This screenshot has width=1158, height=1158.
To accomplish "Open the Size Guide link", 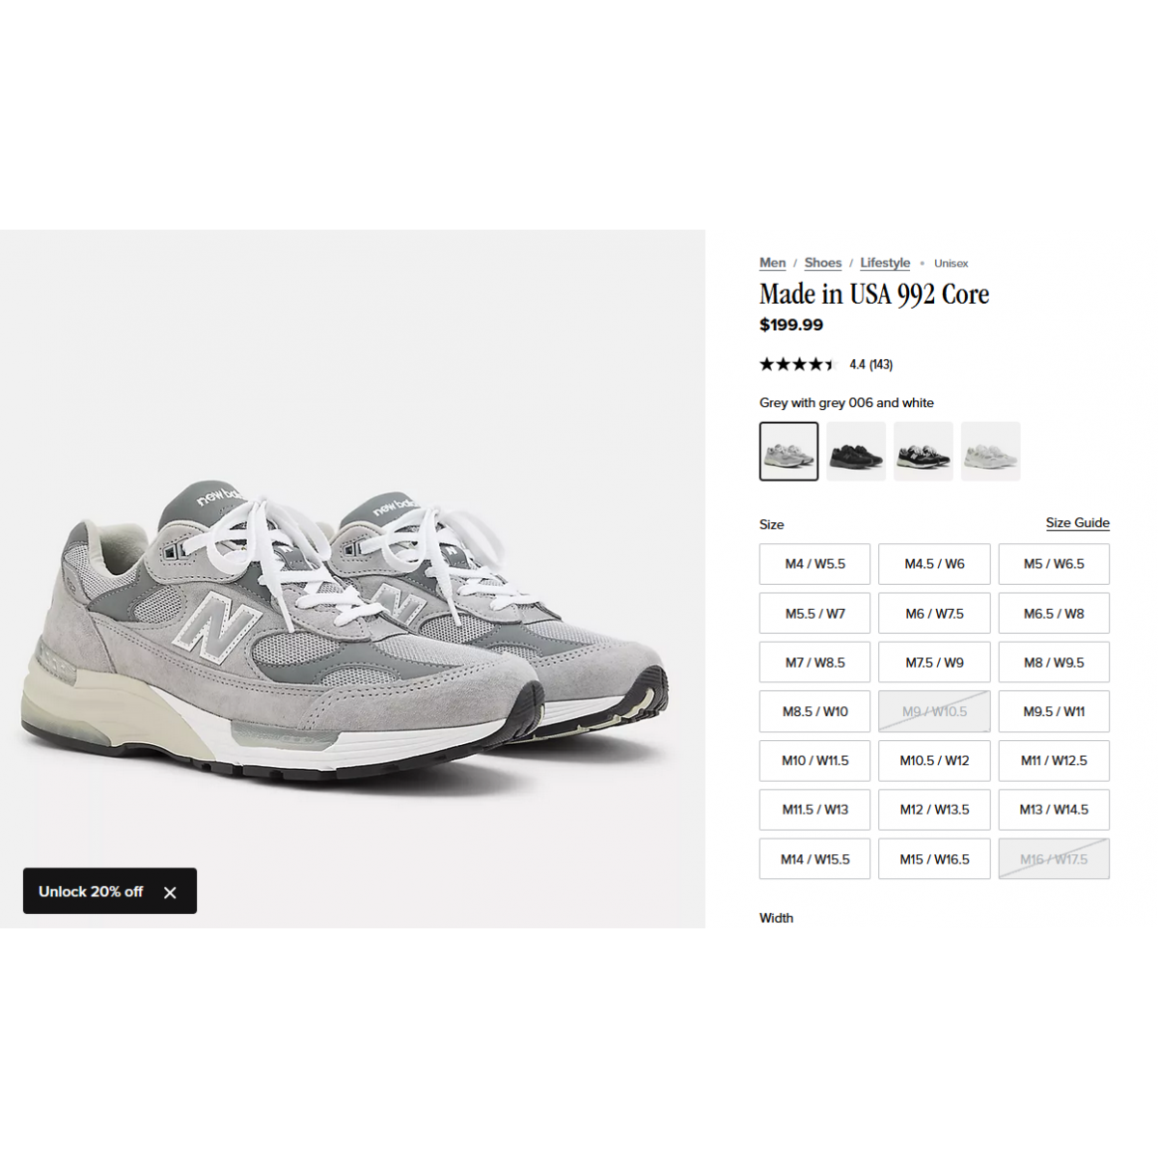I will tap(1078, 523).
